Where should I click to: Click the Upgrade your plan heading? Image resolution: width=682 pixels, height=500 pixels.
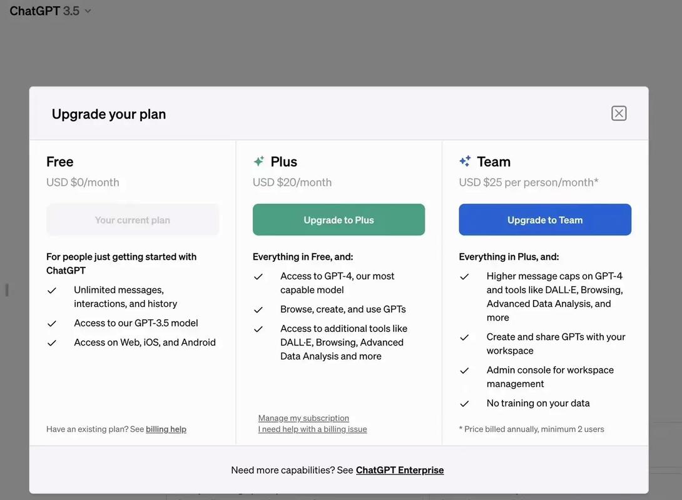coord(109,114)
